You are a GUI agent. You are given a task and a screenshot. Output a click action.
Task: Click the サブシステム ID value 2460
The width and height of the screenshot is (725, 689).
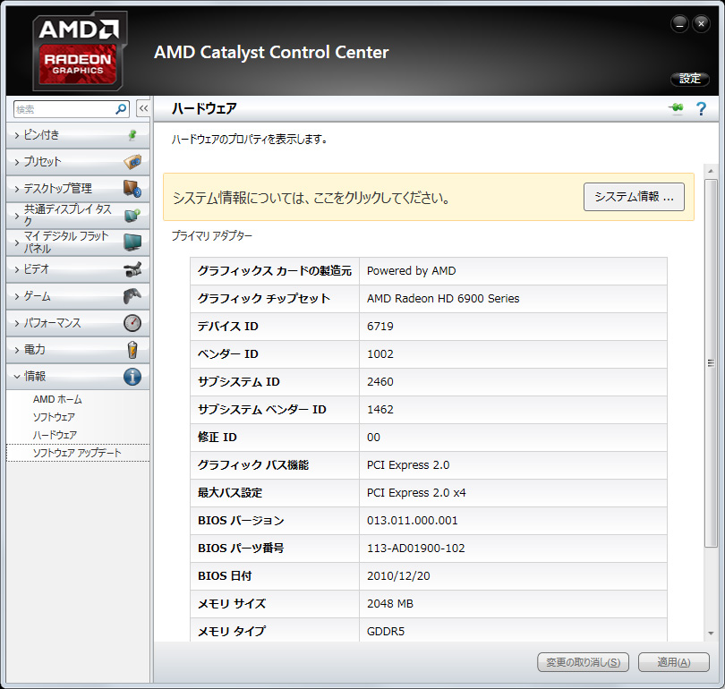tap(380, 382)
